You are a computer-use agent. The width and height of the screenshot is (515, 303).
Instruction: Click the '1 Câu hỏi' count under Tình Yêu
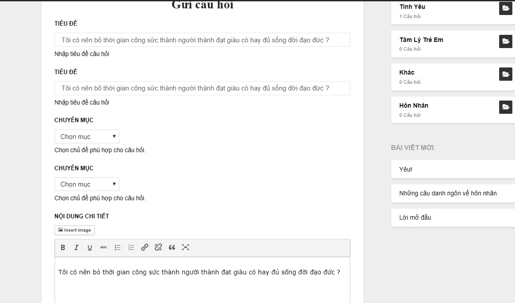[x=410, y=16]
